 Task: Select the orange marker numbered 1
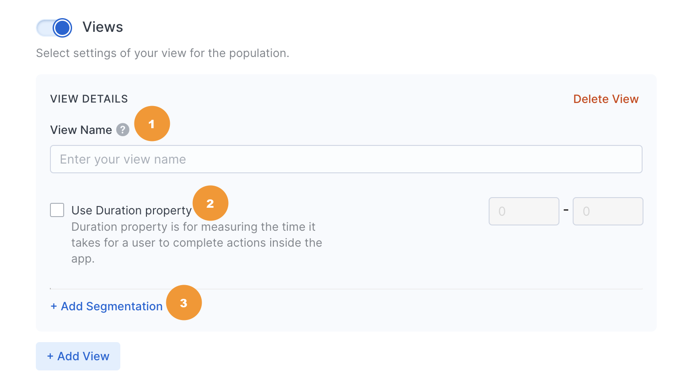coord(152,124)
